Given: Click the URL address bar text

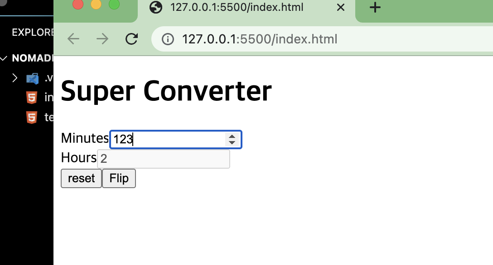Looking at the screenshot, I should pyautogui.click(x=260, y=39).
